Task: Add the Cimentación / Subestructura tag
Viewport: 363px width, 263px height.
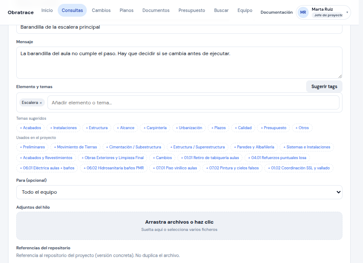Action: 133,147
